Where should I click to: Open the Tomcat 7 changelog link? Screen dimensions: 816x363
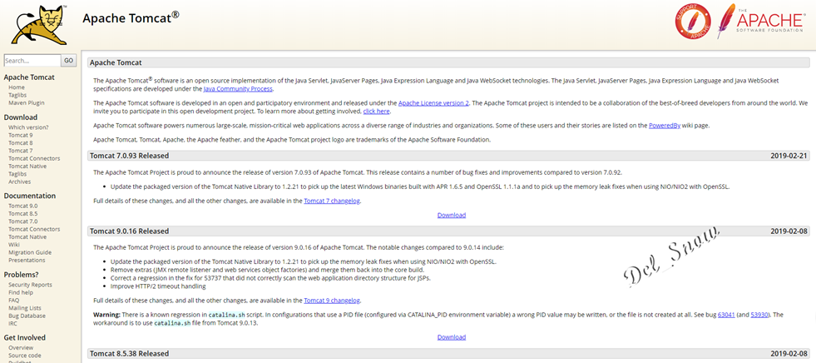[332, 201]
